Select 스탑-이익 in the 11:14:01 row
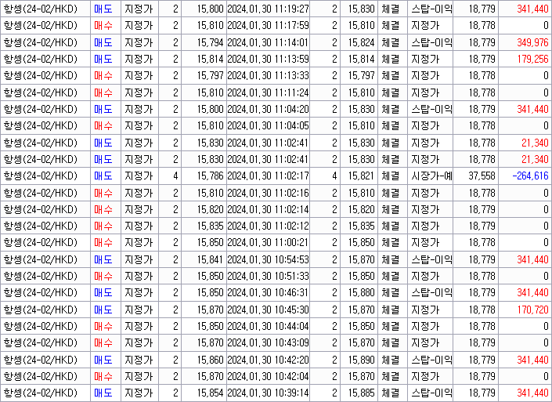 point(431,42)
